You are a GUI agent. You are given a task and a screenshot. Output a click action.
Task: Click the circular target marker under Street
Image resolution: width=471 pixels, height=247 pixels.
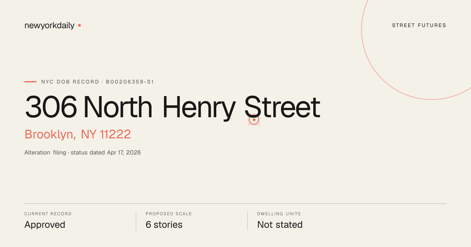coord(254,120)
